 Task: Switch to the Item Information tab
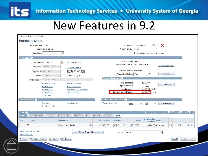coord(64,116)
